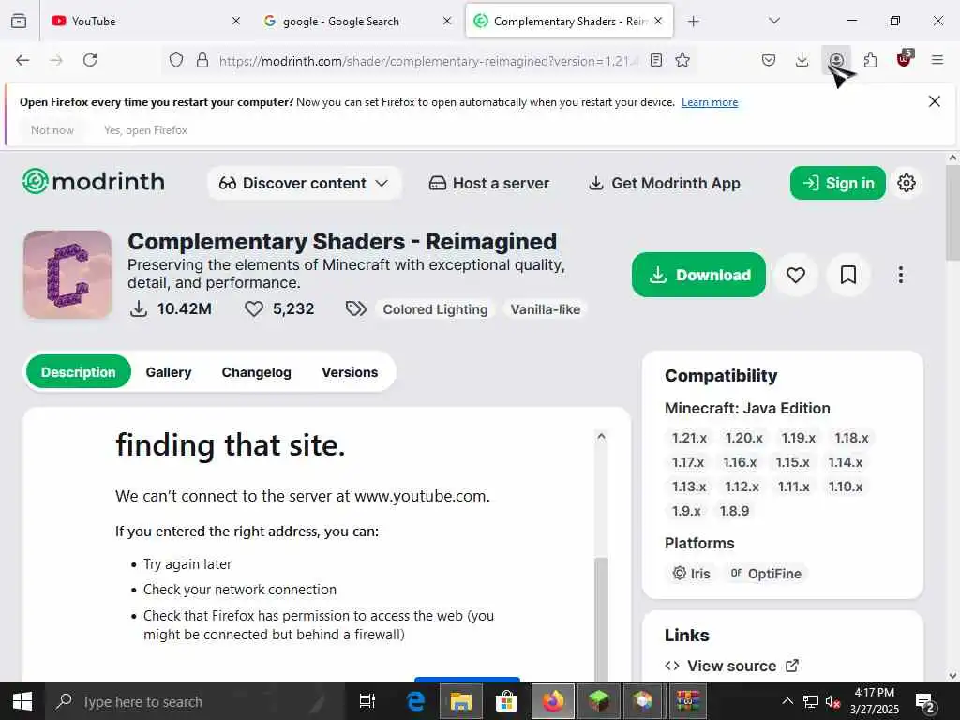Screen dimensions: 960x720
Task: Follow project with the heart icon
Action: point(796,275)
